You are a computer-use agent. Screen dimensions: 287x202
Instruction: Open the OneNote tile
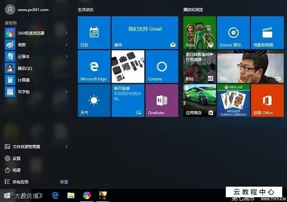tap(162, 100)
